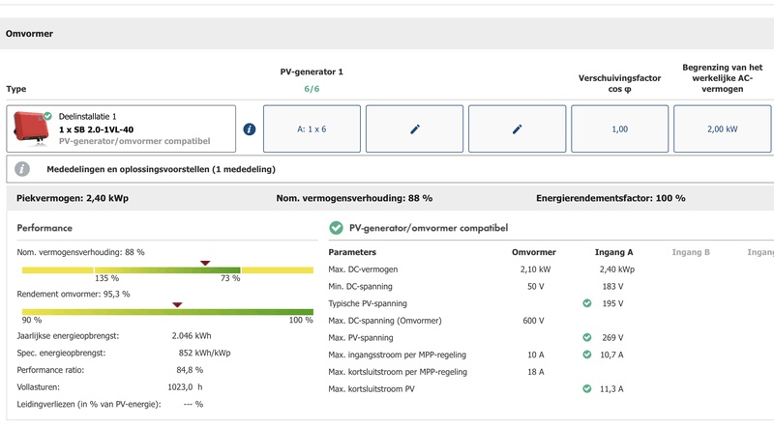Select the Ingang B column header
The width and height of the screenshot is (774, 426).
tap(691, 252)
